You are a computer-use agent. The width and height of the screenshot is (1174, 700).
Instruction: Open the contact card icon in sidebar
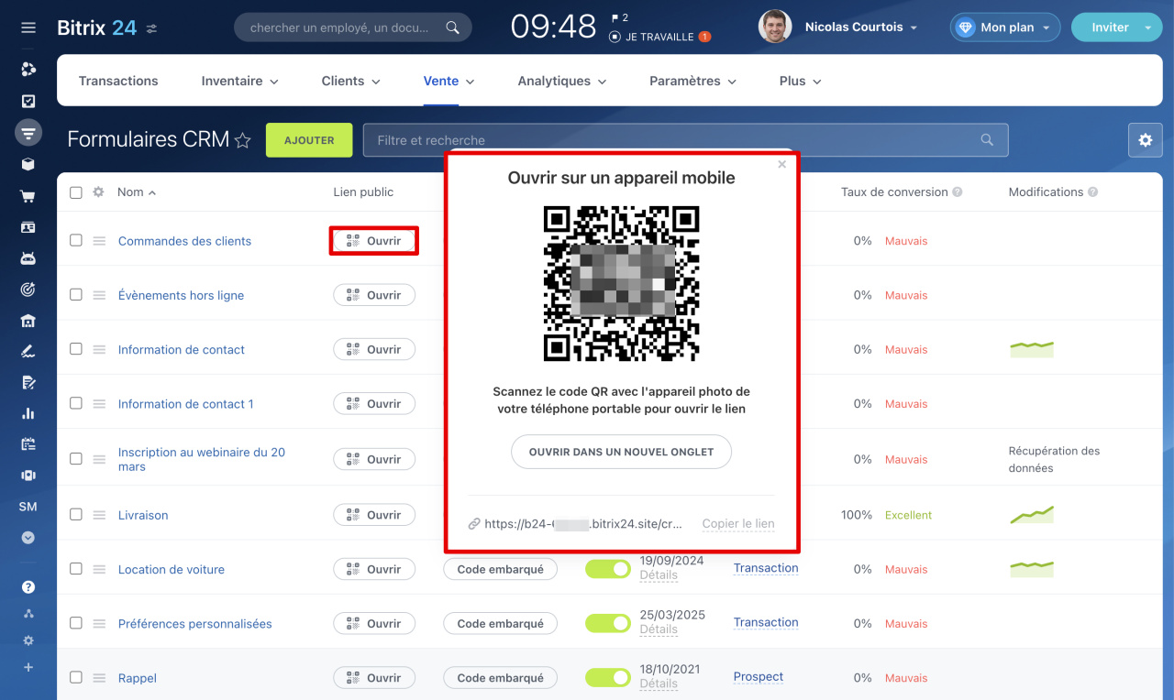tap(28, 227)
